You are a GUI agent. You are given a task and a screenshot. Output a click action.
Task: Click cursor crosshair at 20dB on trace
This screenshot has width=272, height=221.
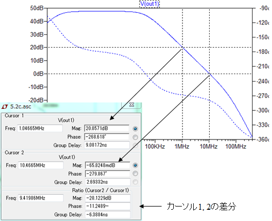182,47
